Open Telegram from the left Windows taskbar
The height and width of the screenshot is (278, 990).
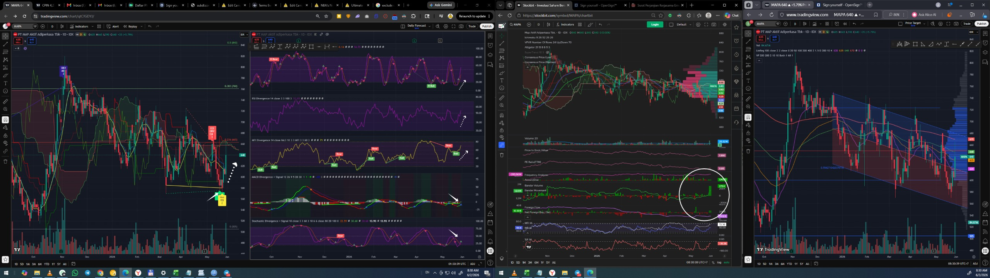pos(87,273)
